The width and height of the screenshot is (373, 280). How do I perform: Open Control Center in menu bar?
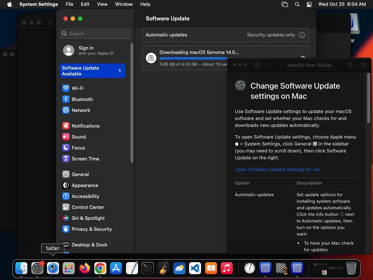tap(309, 4)
